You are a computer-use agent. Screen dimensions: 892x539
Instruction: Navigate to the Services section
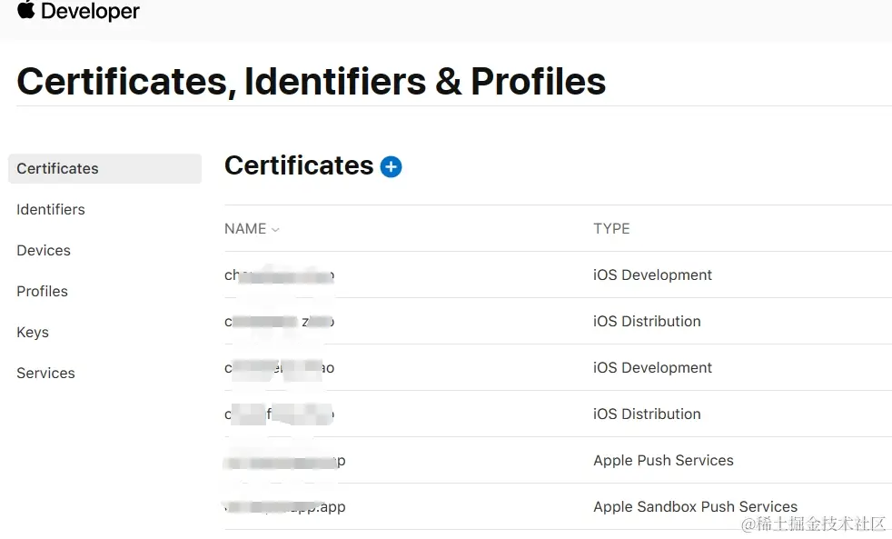point(45,373)
